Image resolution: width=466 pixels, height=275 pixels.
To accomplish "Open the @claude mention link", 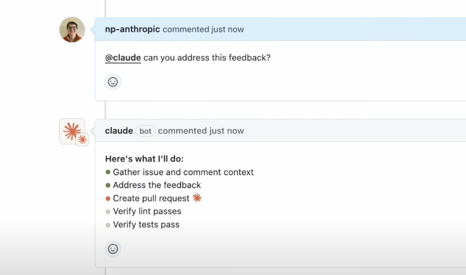I will coord(123,58).
